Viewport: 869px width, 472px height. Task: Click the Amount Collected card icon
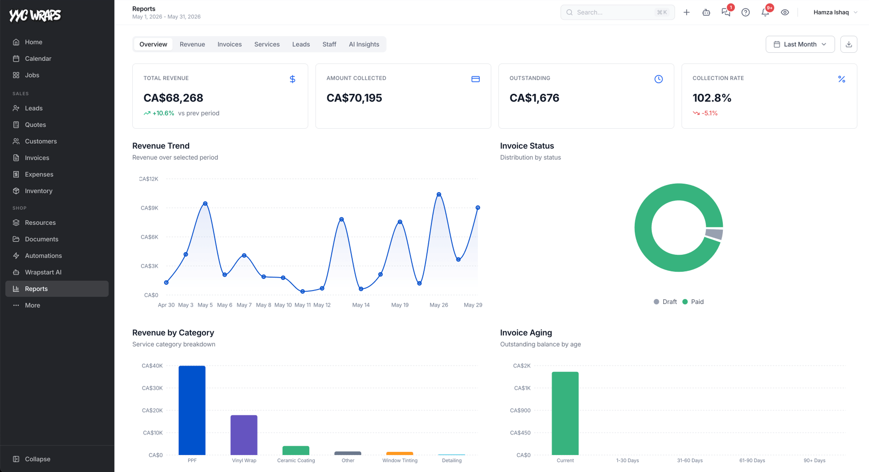(x=476, y=79)
